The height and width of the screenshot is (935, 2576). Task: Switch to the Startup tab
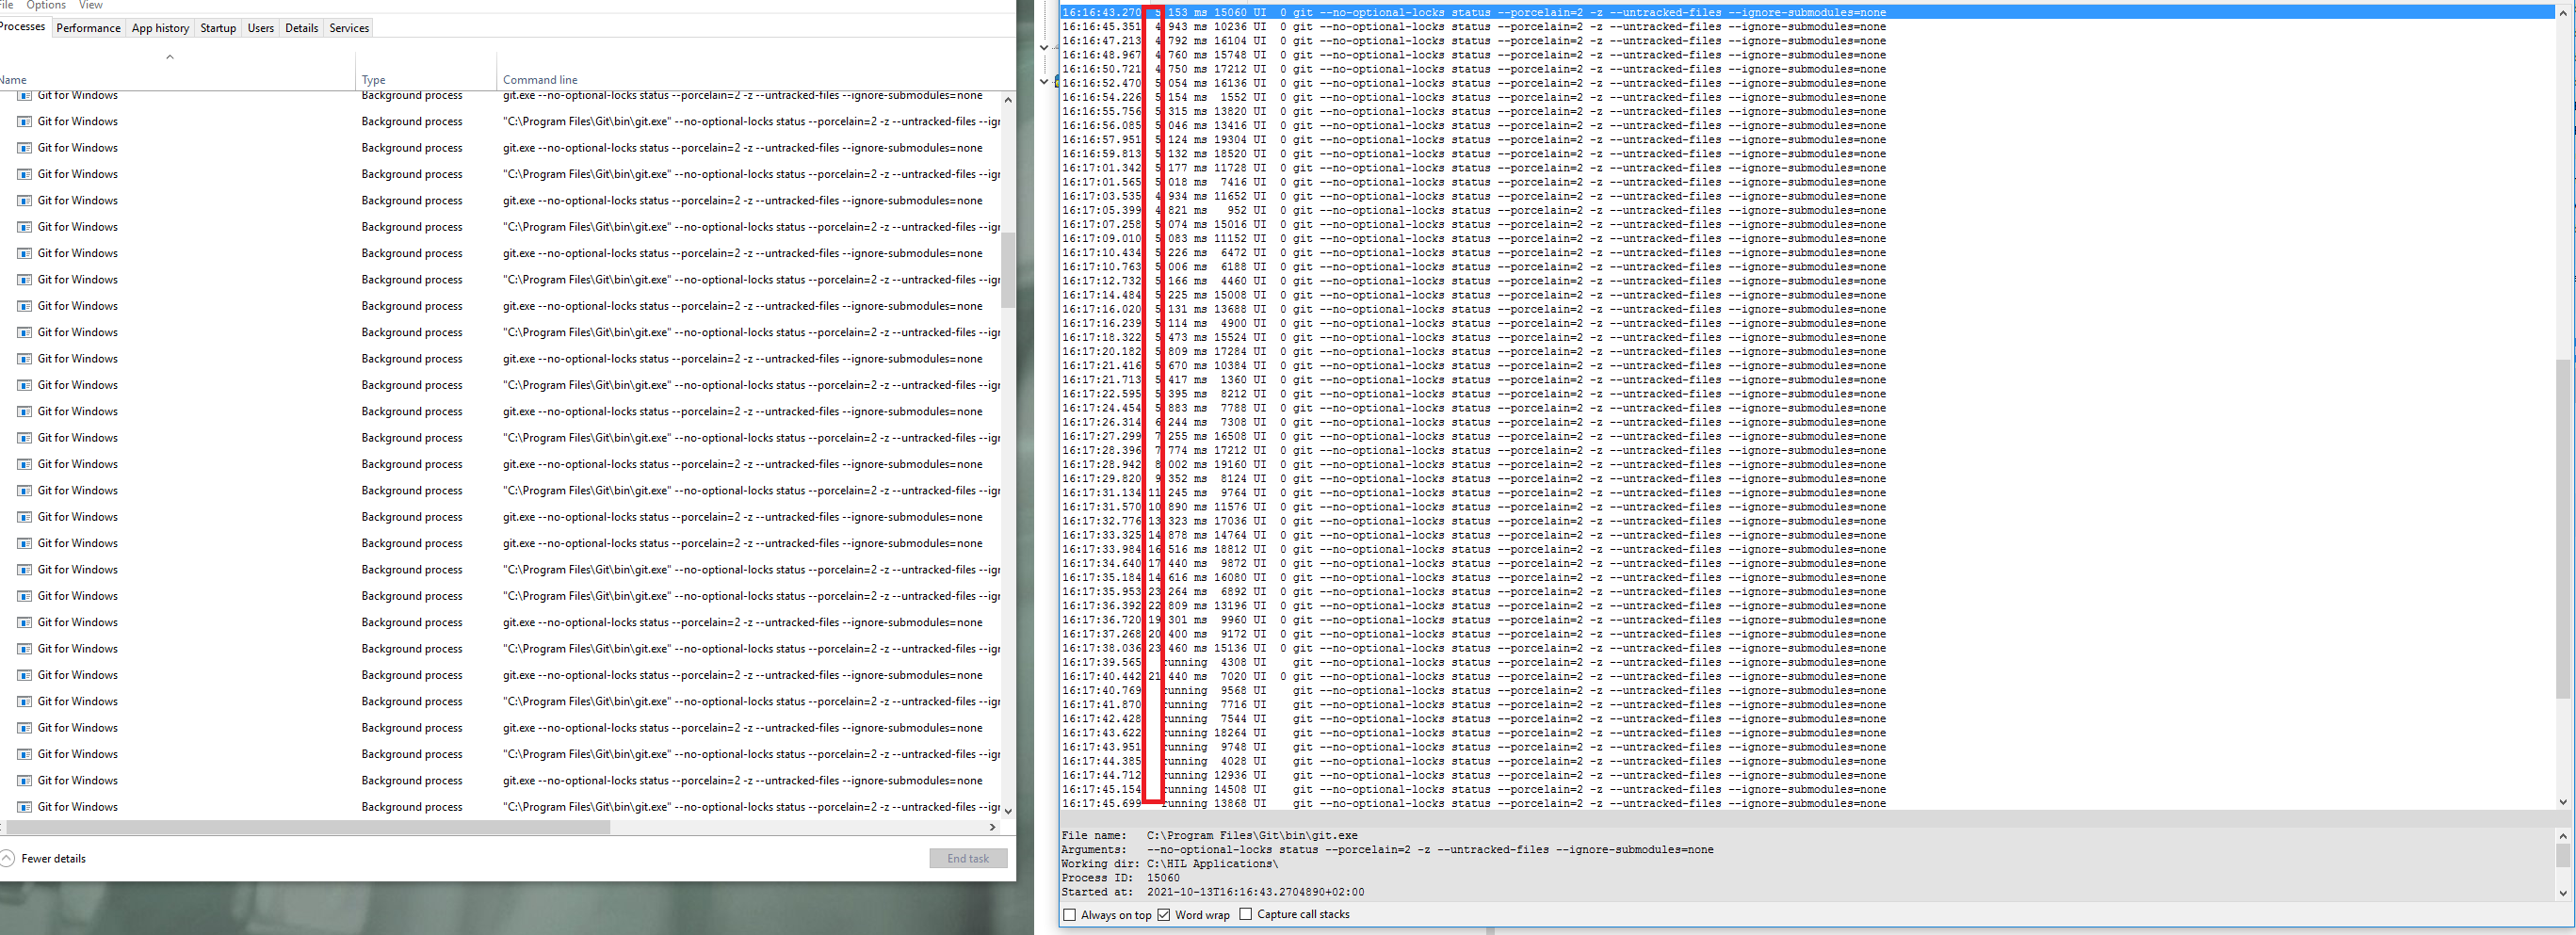[x=218, y=27]
